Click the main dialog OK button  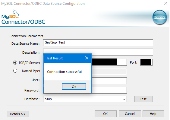105,114
